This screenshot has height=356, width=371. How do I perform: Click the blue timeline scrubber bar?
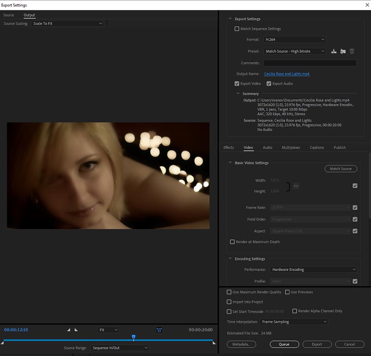pos(108,340)
